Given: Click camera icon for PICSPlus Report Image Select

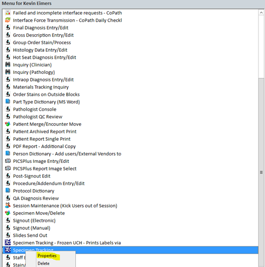Looking at the screenshot, I should 8,168.
